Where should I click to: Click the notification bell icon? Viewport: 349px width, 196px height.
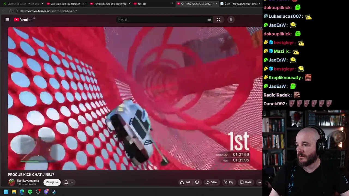(x=66, y=182)
